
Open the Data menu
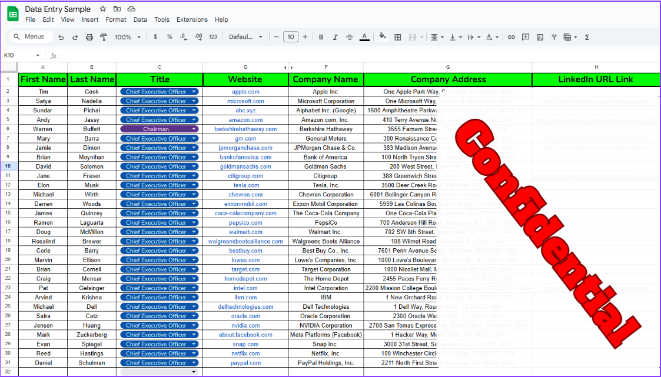(x=140, y=19)
